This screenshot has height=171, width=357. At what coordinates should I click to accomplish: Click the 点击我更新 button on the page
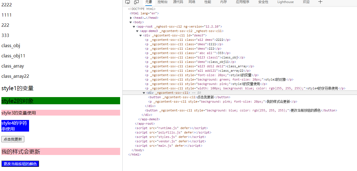[13, 139]
